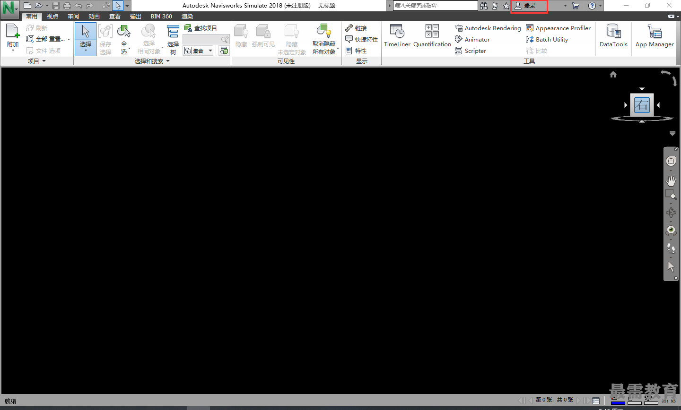Open the TimeLiner tool

point(397,36)
